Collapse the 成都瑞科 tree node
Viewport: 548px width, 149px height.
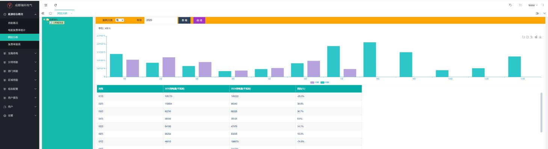(x=44, y=19)
